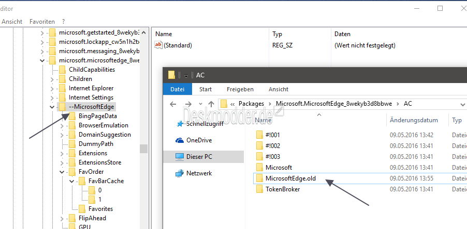Click the AC breadcrumb segment
The height and width of the screenshot is (229, 467).
click(408, 104)
